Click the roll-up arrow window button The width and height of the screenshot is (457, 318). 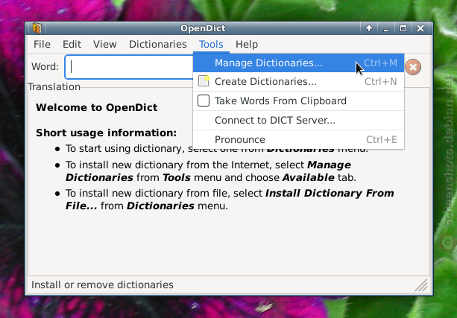[x=369, y=28]
